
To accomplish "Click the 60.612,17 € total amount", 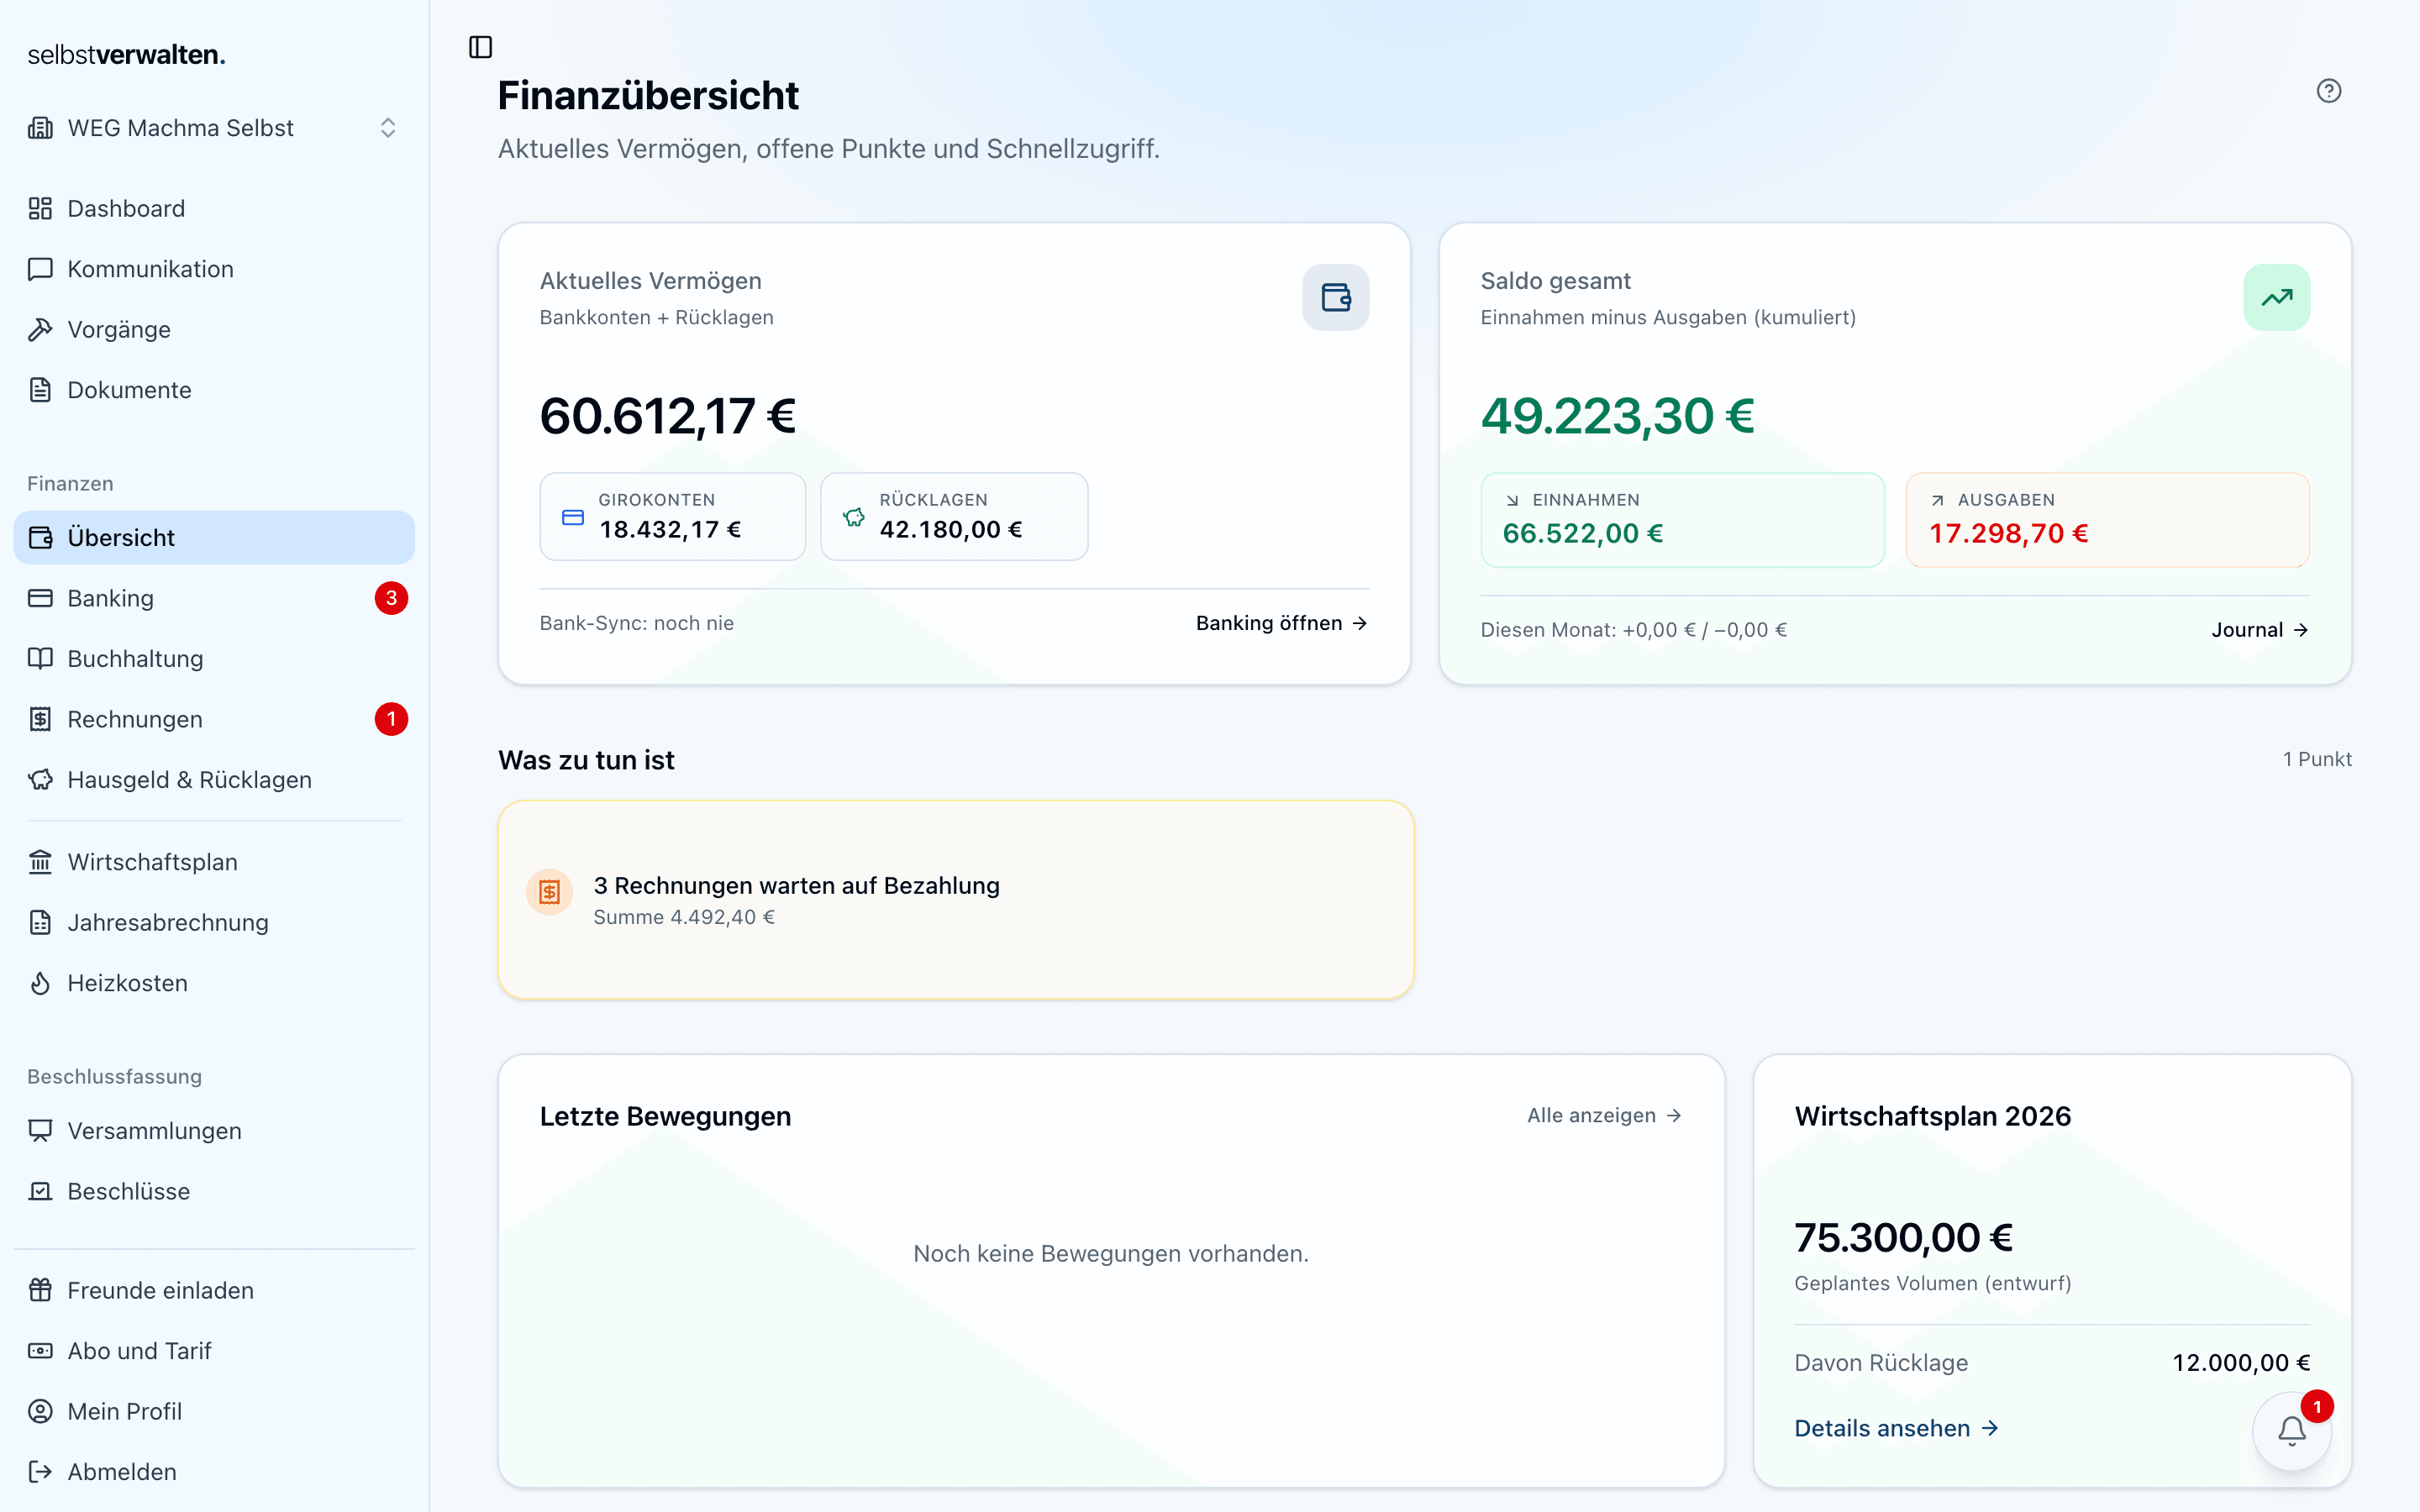I will point(668,415).
